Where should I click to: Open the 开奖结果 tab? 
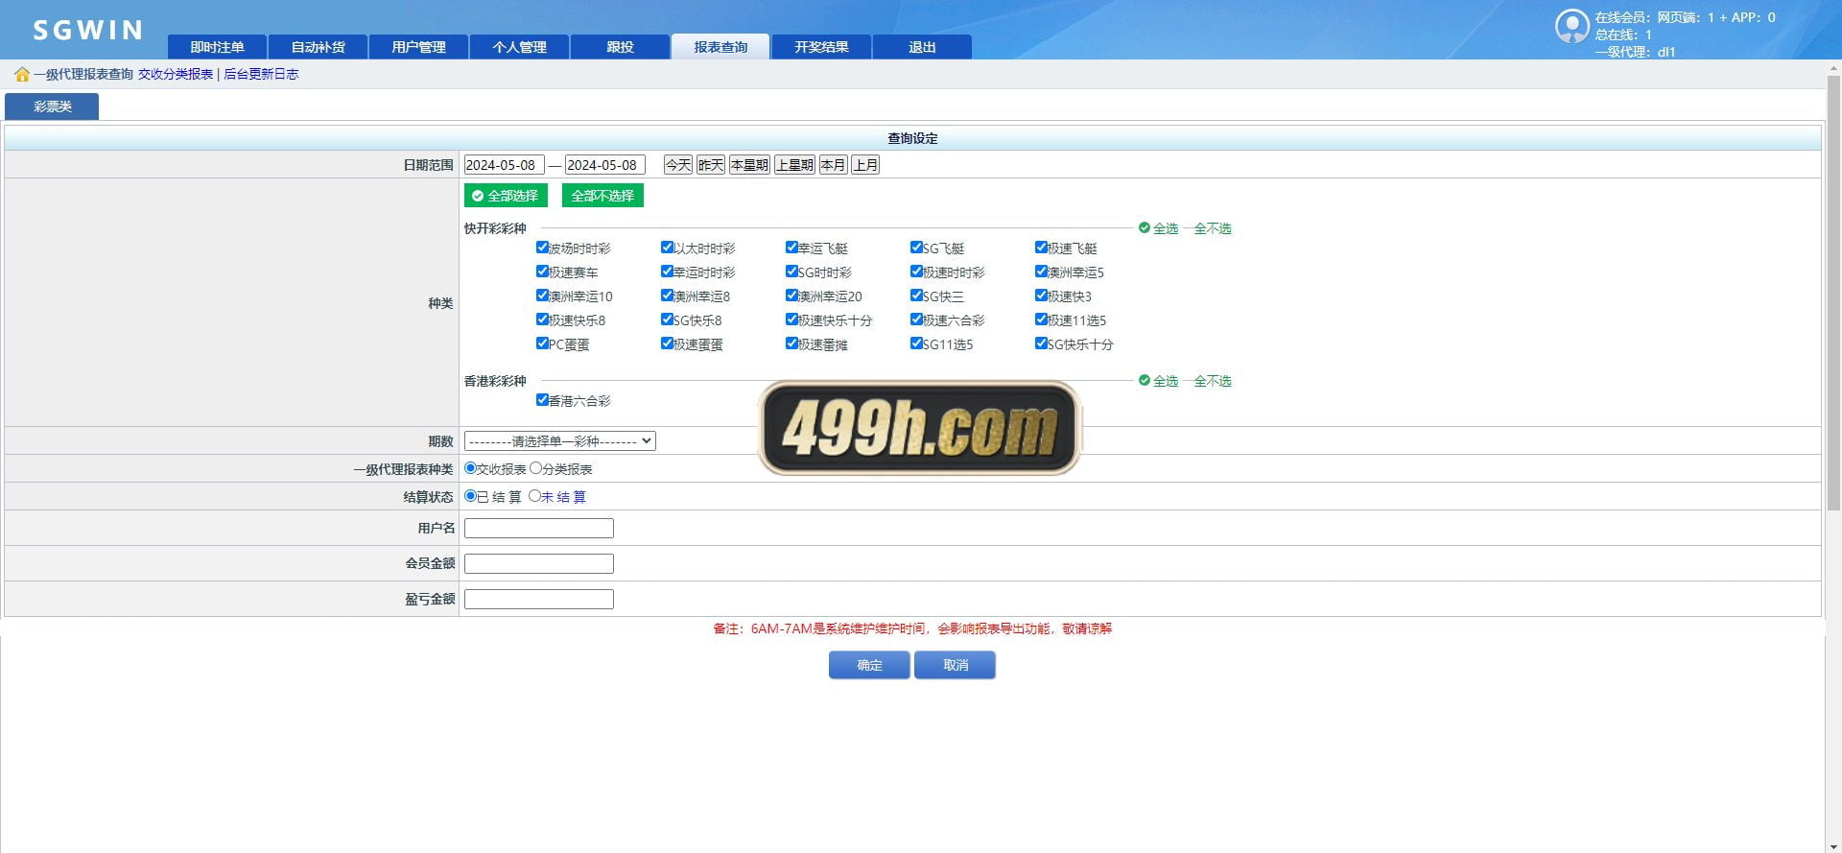coord(821,47)
